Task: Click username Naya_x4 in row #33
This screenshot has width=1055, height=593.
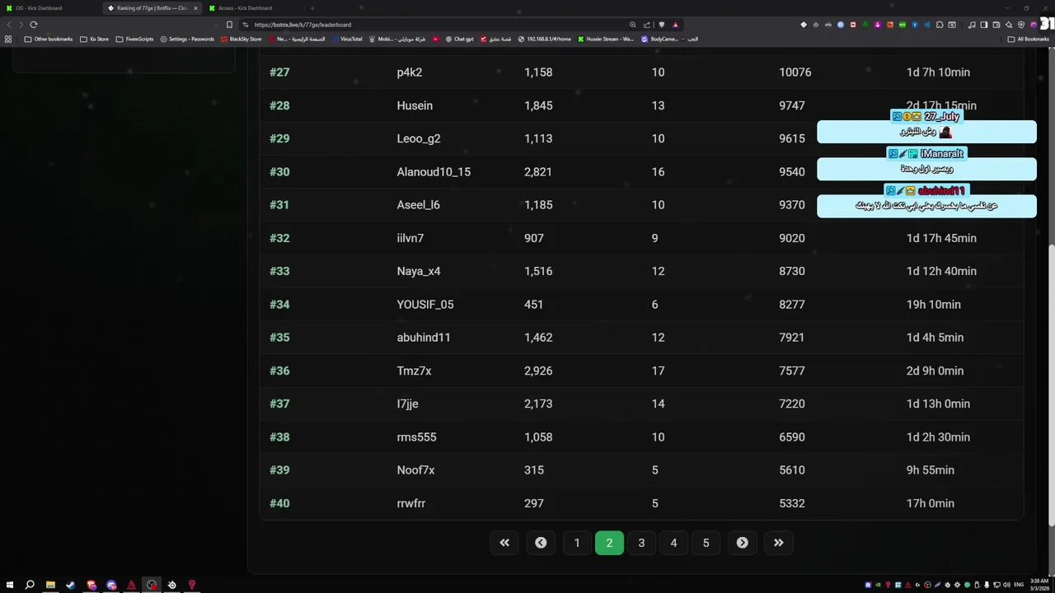Action: (419, 271)
